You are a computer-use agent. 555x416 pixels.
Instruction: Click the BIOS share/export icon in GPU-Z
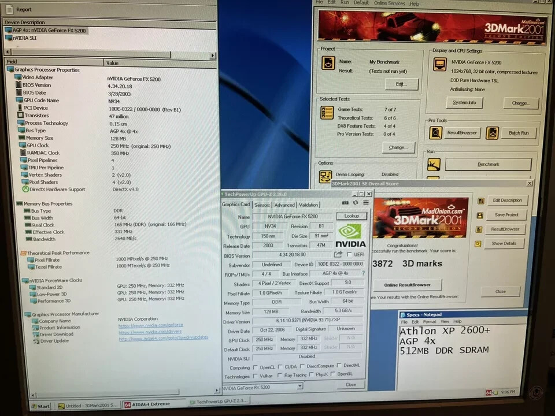click(x=338, y=254)
